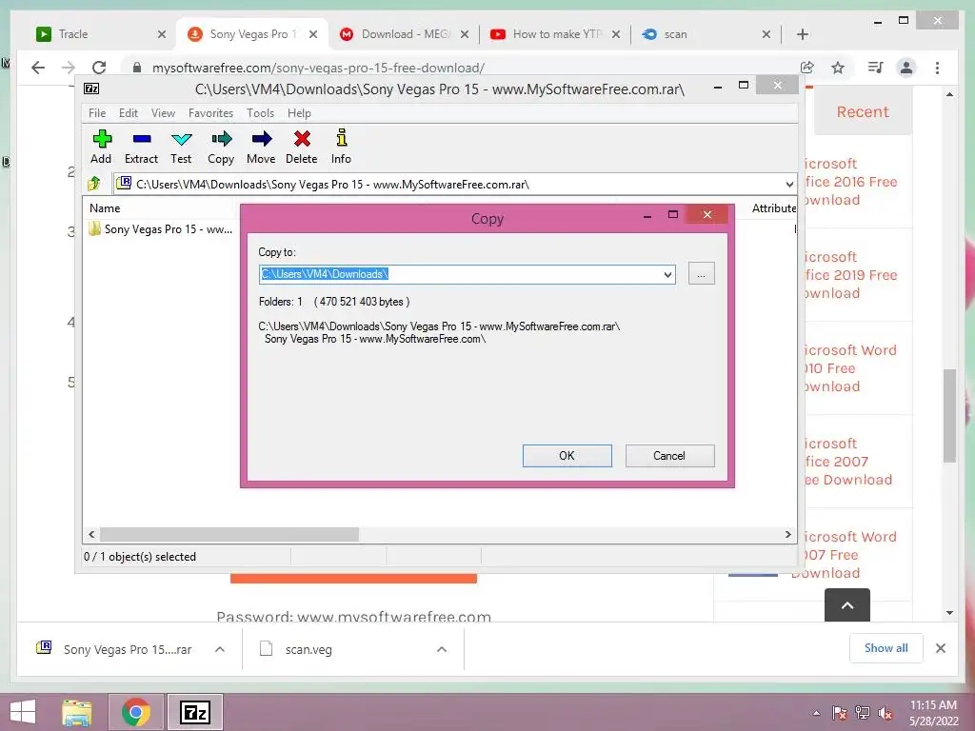Viewport: 975px width, 731px height.
Task: Click the webpage vertical scrollbar thumb
Action: [949, 415]
